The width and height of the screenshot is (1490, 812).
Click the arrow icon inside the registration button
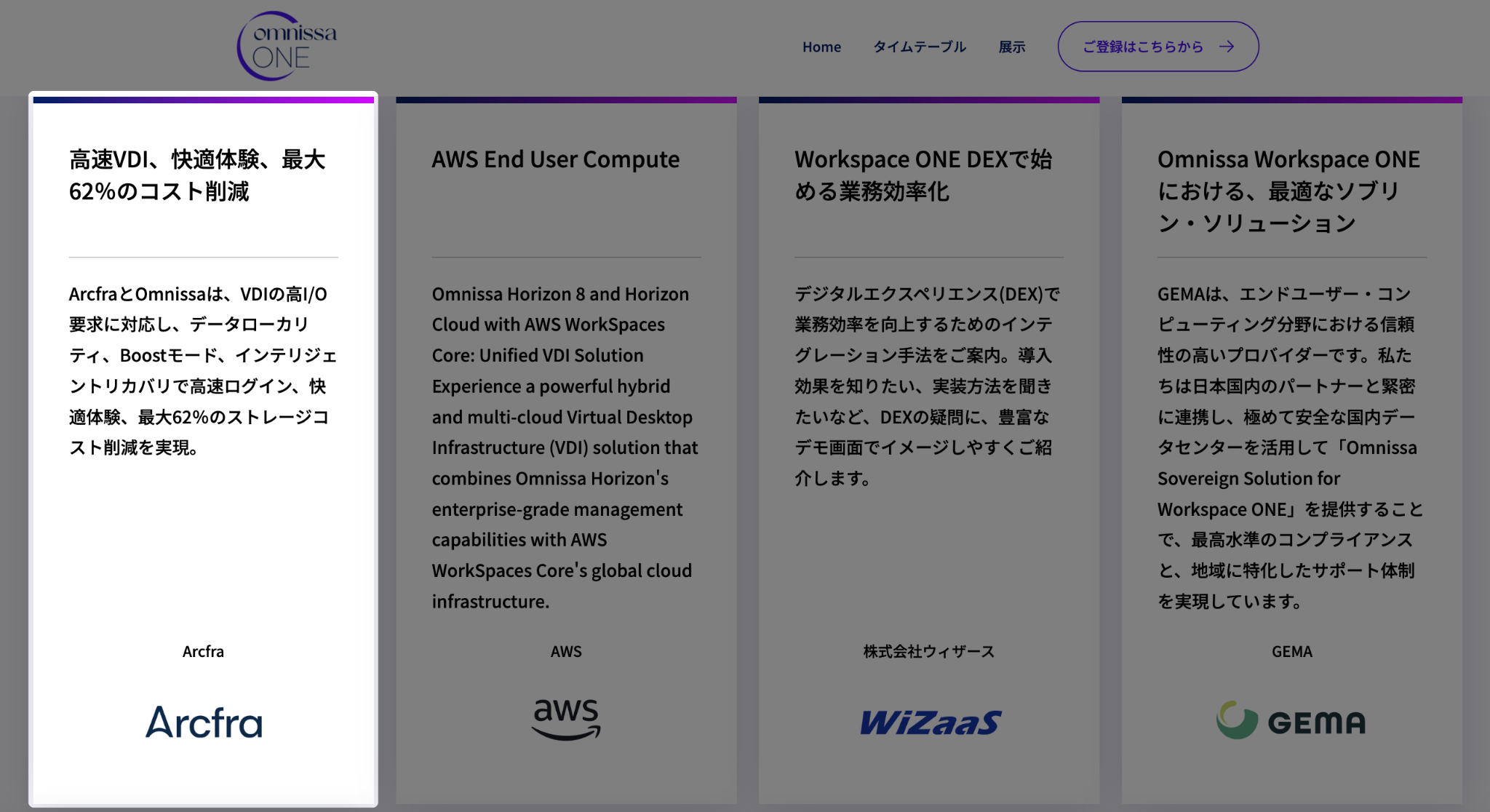1227,46
